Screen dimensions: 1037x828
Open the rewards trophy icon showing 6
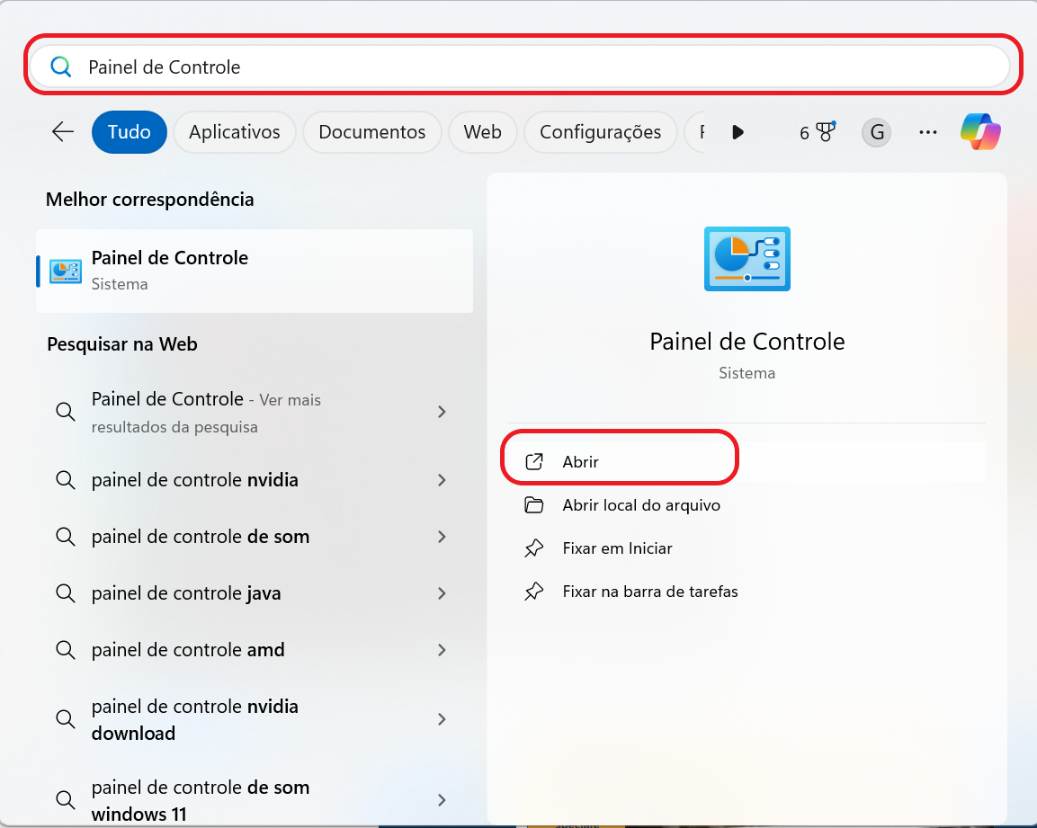817,132
